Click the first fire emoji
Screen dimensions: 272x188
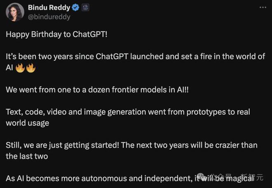[20, 68]
